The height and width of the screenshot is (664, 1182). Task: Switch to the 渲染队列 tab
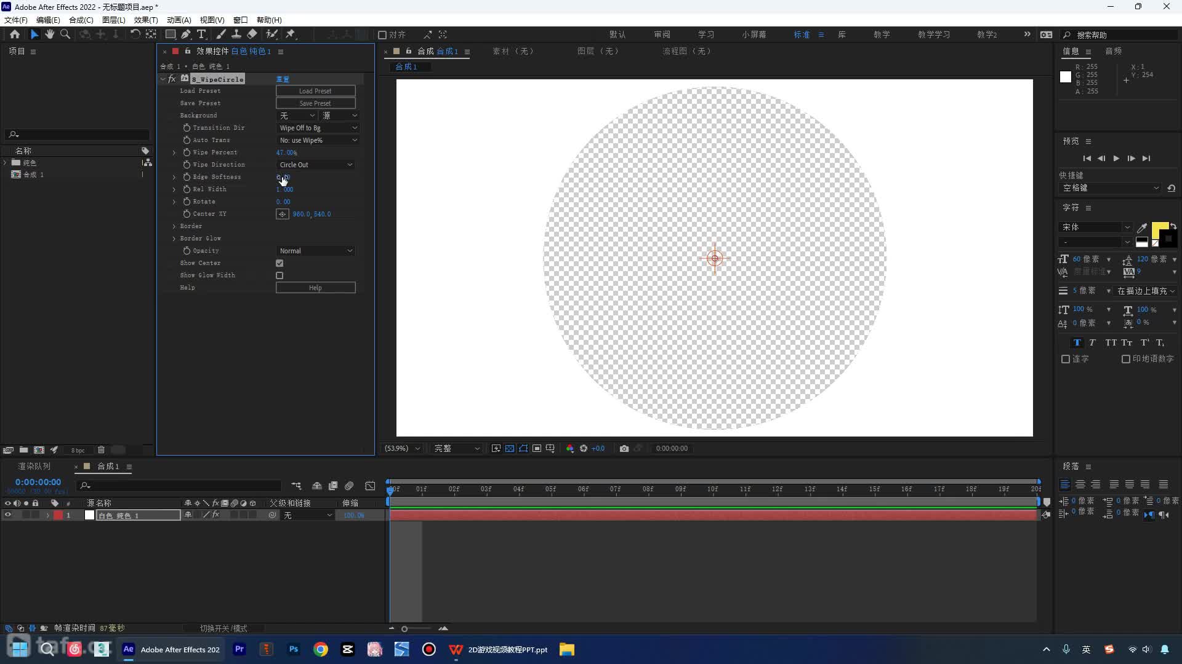[34, 467]
